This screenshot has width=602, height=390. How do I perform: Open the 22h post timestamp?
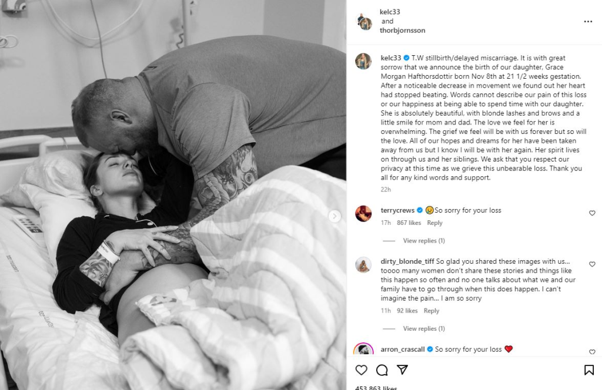coord(386,190)
